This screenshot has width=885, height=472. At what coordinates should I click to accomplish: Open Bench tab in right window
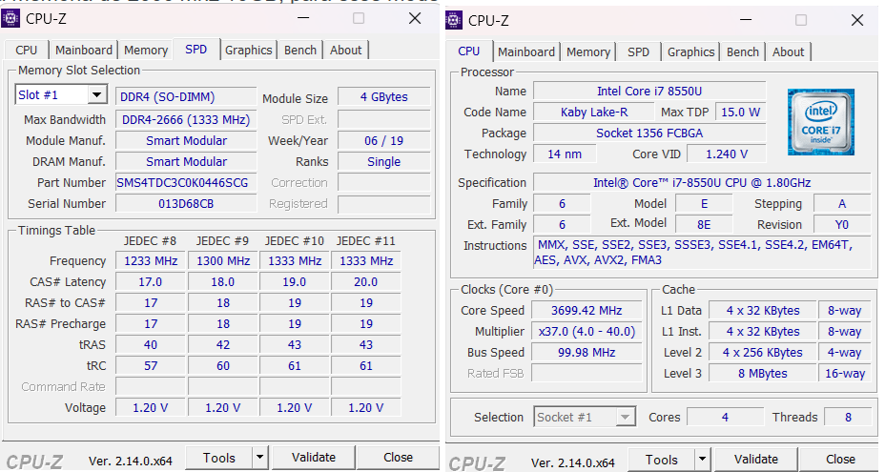tap(743, 51)
